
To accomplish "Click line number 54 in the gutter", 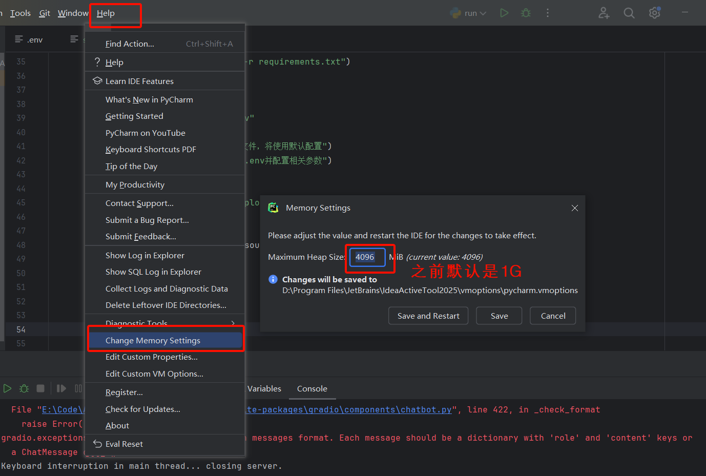I will tap(21, 329).
